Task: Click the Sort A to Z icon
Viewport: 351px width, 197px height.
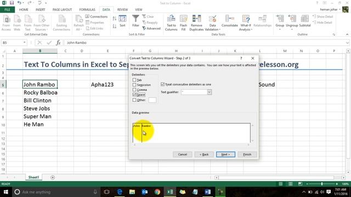Action: click(x=115, y=19)
